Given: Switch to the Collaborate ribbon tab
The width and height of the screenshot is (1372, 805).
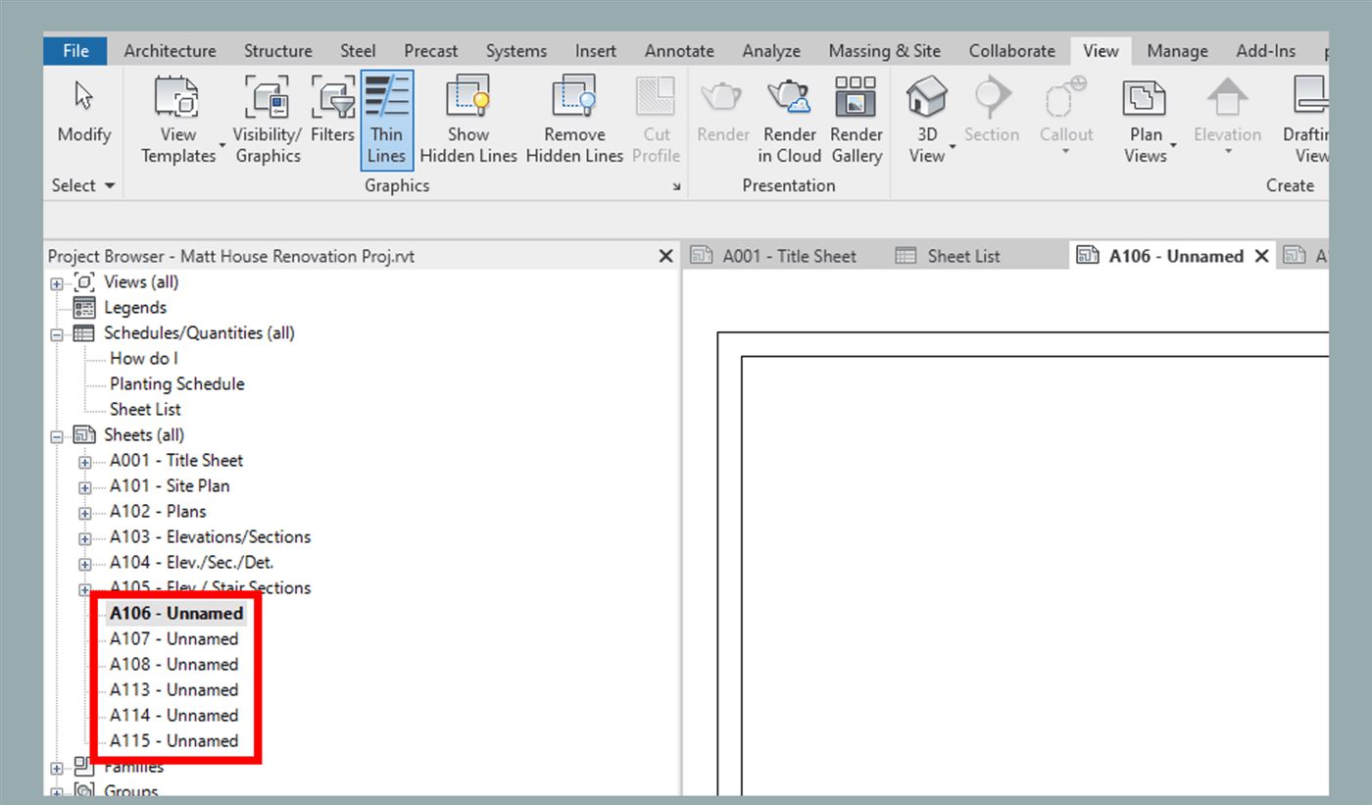Looking at the screenshot, I should coord(1012,51).
